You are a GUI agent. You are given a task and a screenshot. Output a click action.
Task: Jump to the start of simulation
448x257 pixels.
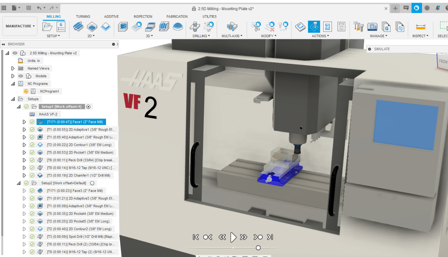[196, 237]
